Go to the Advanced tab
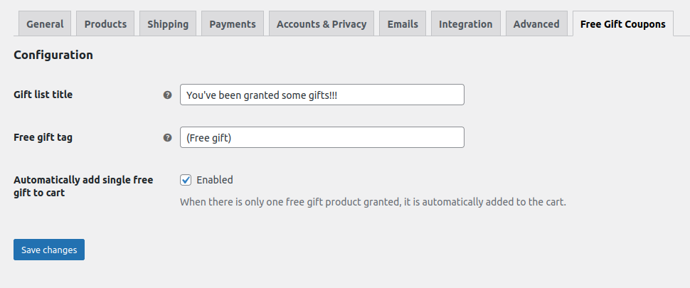This screenshot has height=288, width=690. click(x=536, y=24)
